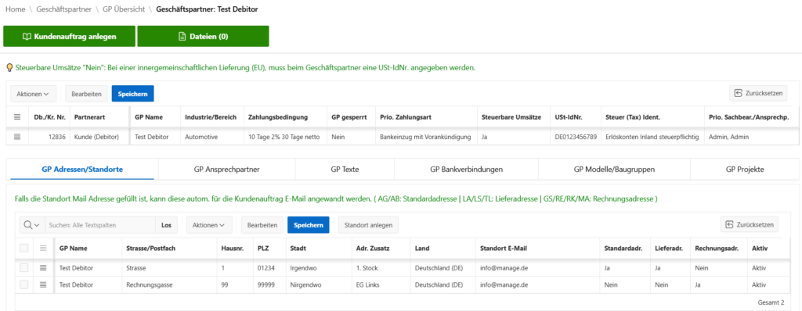The width and height of the screenshot is (802, 311).
Task: Click Zurücksetzen for the address grid
Action: (x=750, y=225)
